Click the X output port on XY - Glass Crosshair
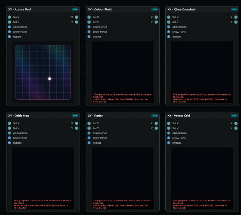Image resolution: width=241 pixels, height=215 pixels. [236, 17]
